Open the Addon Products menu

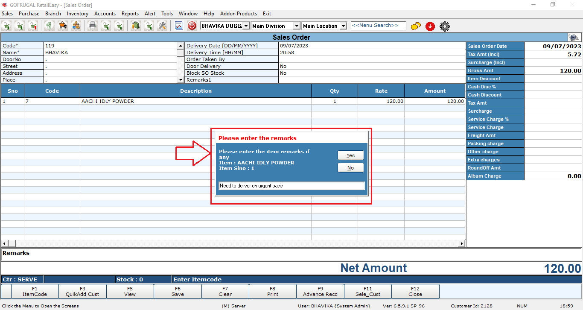point(239,14)
